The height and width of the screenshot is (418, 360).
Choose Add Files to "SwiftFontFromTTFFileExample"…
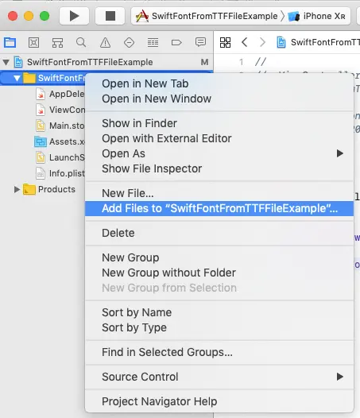219,208
